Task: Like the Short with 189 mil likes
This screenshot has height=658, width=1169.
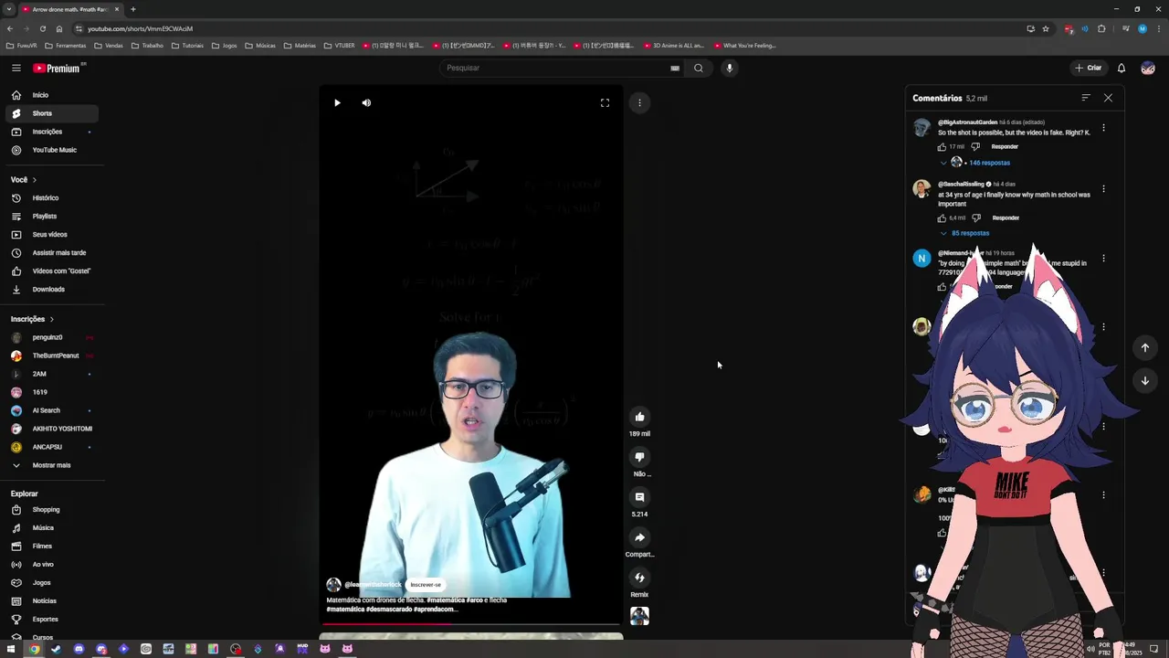Action: 639,417
